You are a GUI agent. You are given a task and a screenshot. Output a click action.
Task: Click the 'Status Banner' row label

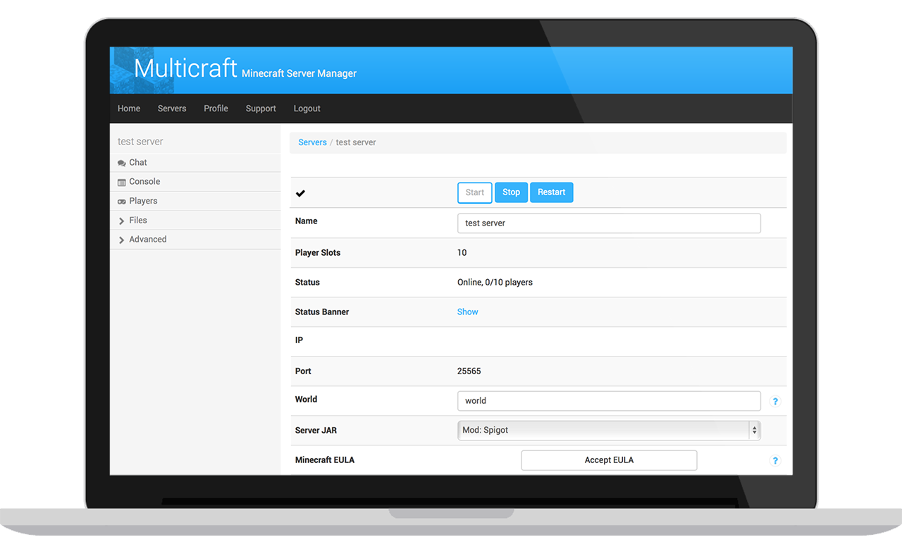pyautogui.click(x=322, y=311)
